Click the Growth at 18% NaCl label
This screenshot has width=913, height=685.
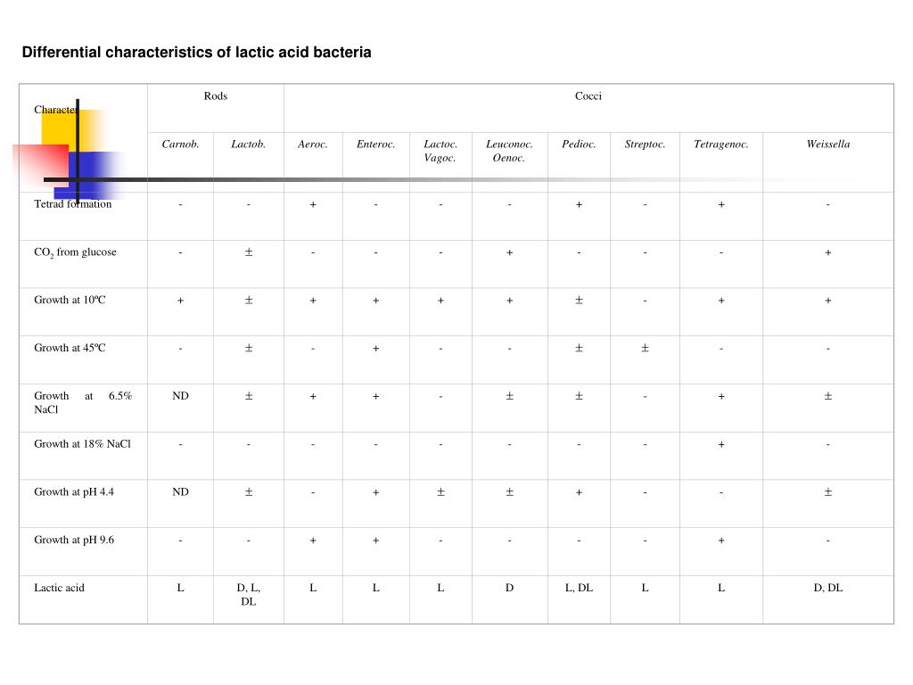tap(82, 444)
